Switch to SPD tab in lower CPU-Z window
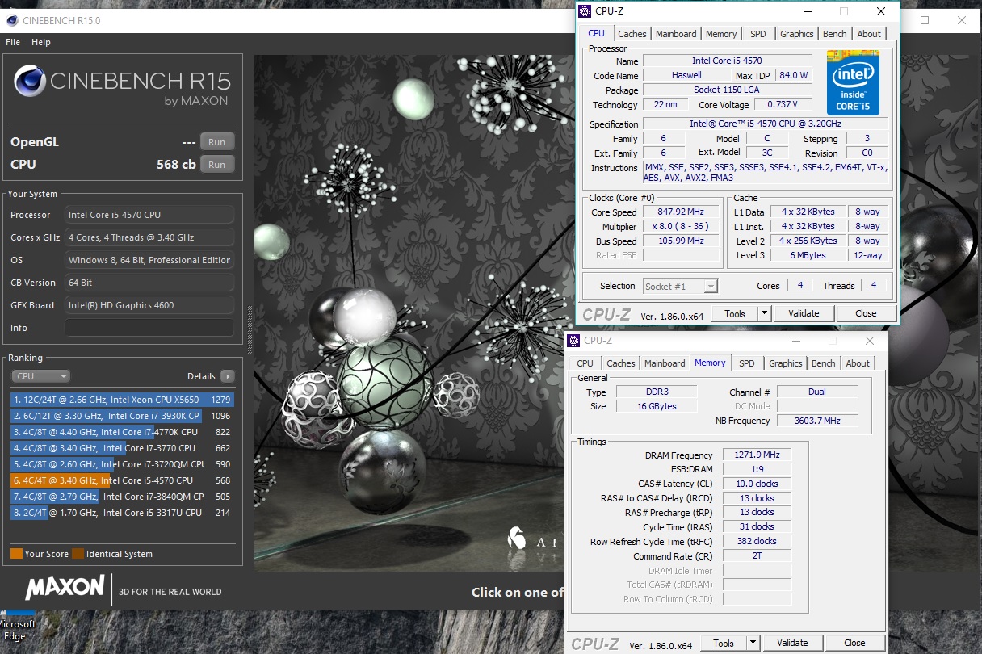The image size is (982, 654). (x=747, y=363)
